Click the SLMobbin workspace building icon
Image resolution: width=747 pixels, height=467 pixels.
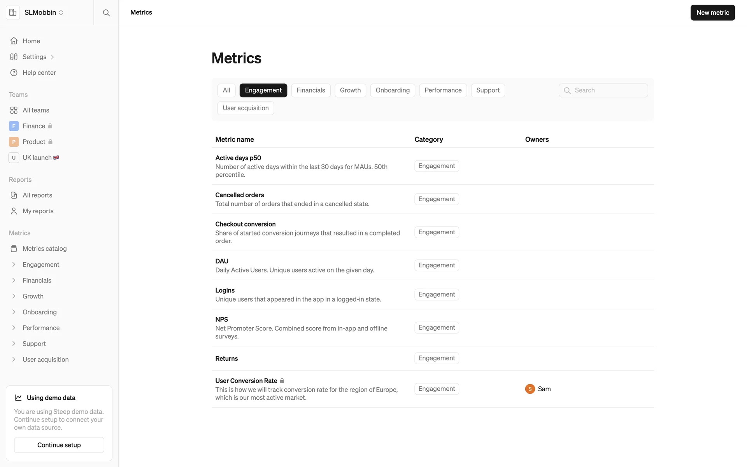[x=13, y=12]
